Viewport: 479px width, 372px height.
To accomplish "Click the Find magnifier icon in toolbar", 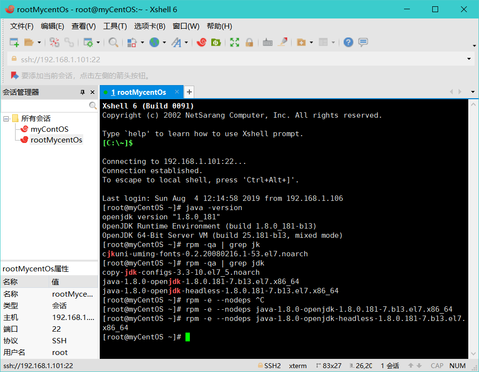I will 113,42.
